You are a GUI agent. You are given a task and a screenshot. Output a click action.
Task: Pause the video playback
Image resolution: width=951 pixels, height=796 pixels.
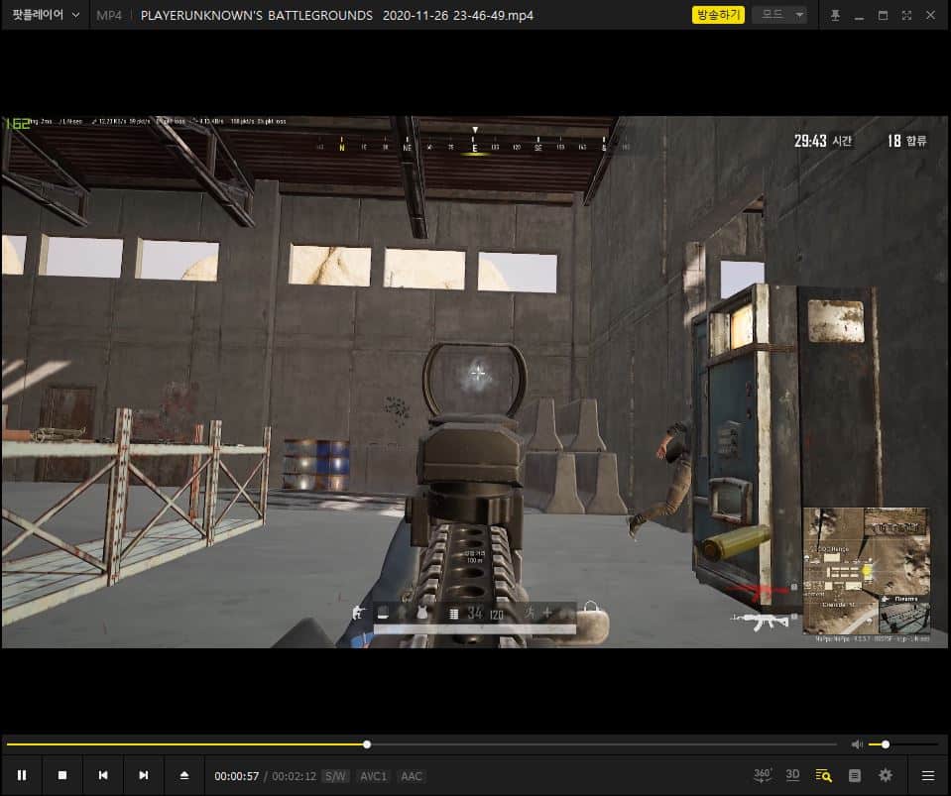tap(22, 775)
